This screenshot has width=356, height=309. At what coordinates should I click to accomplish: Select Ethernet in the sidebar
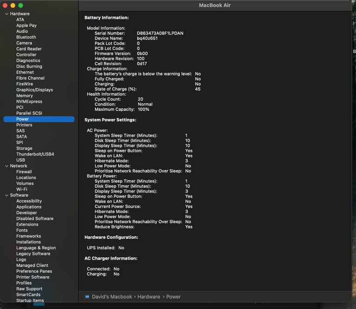pos(25,72)
